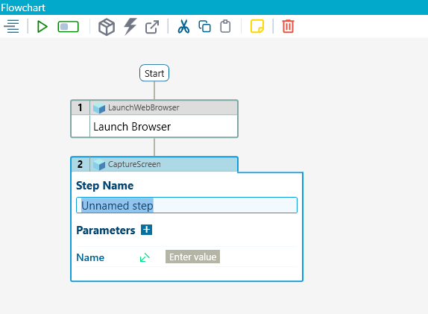Image resolution: width=428 pixels, height=314 pixels.
Task: Click the Step Name input field
Action: click(x=186, y=205)
